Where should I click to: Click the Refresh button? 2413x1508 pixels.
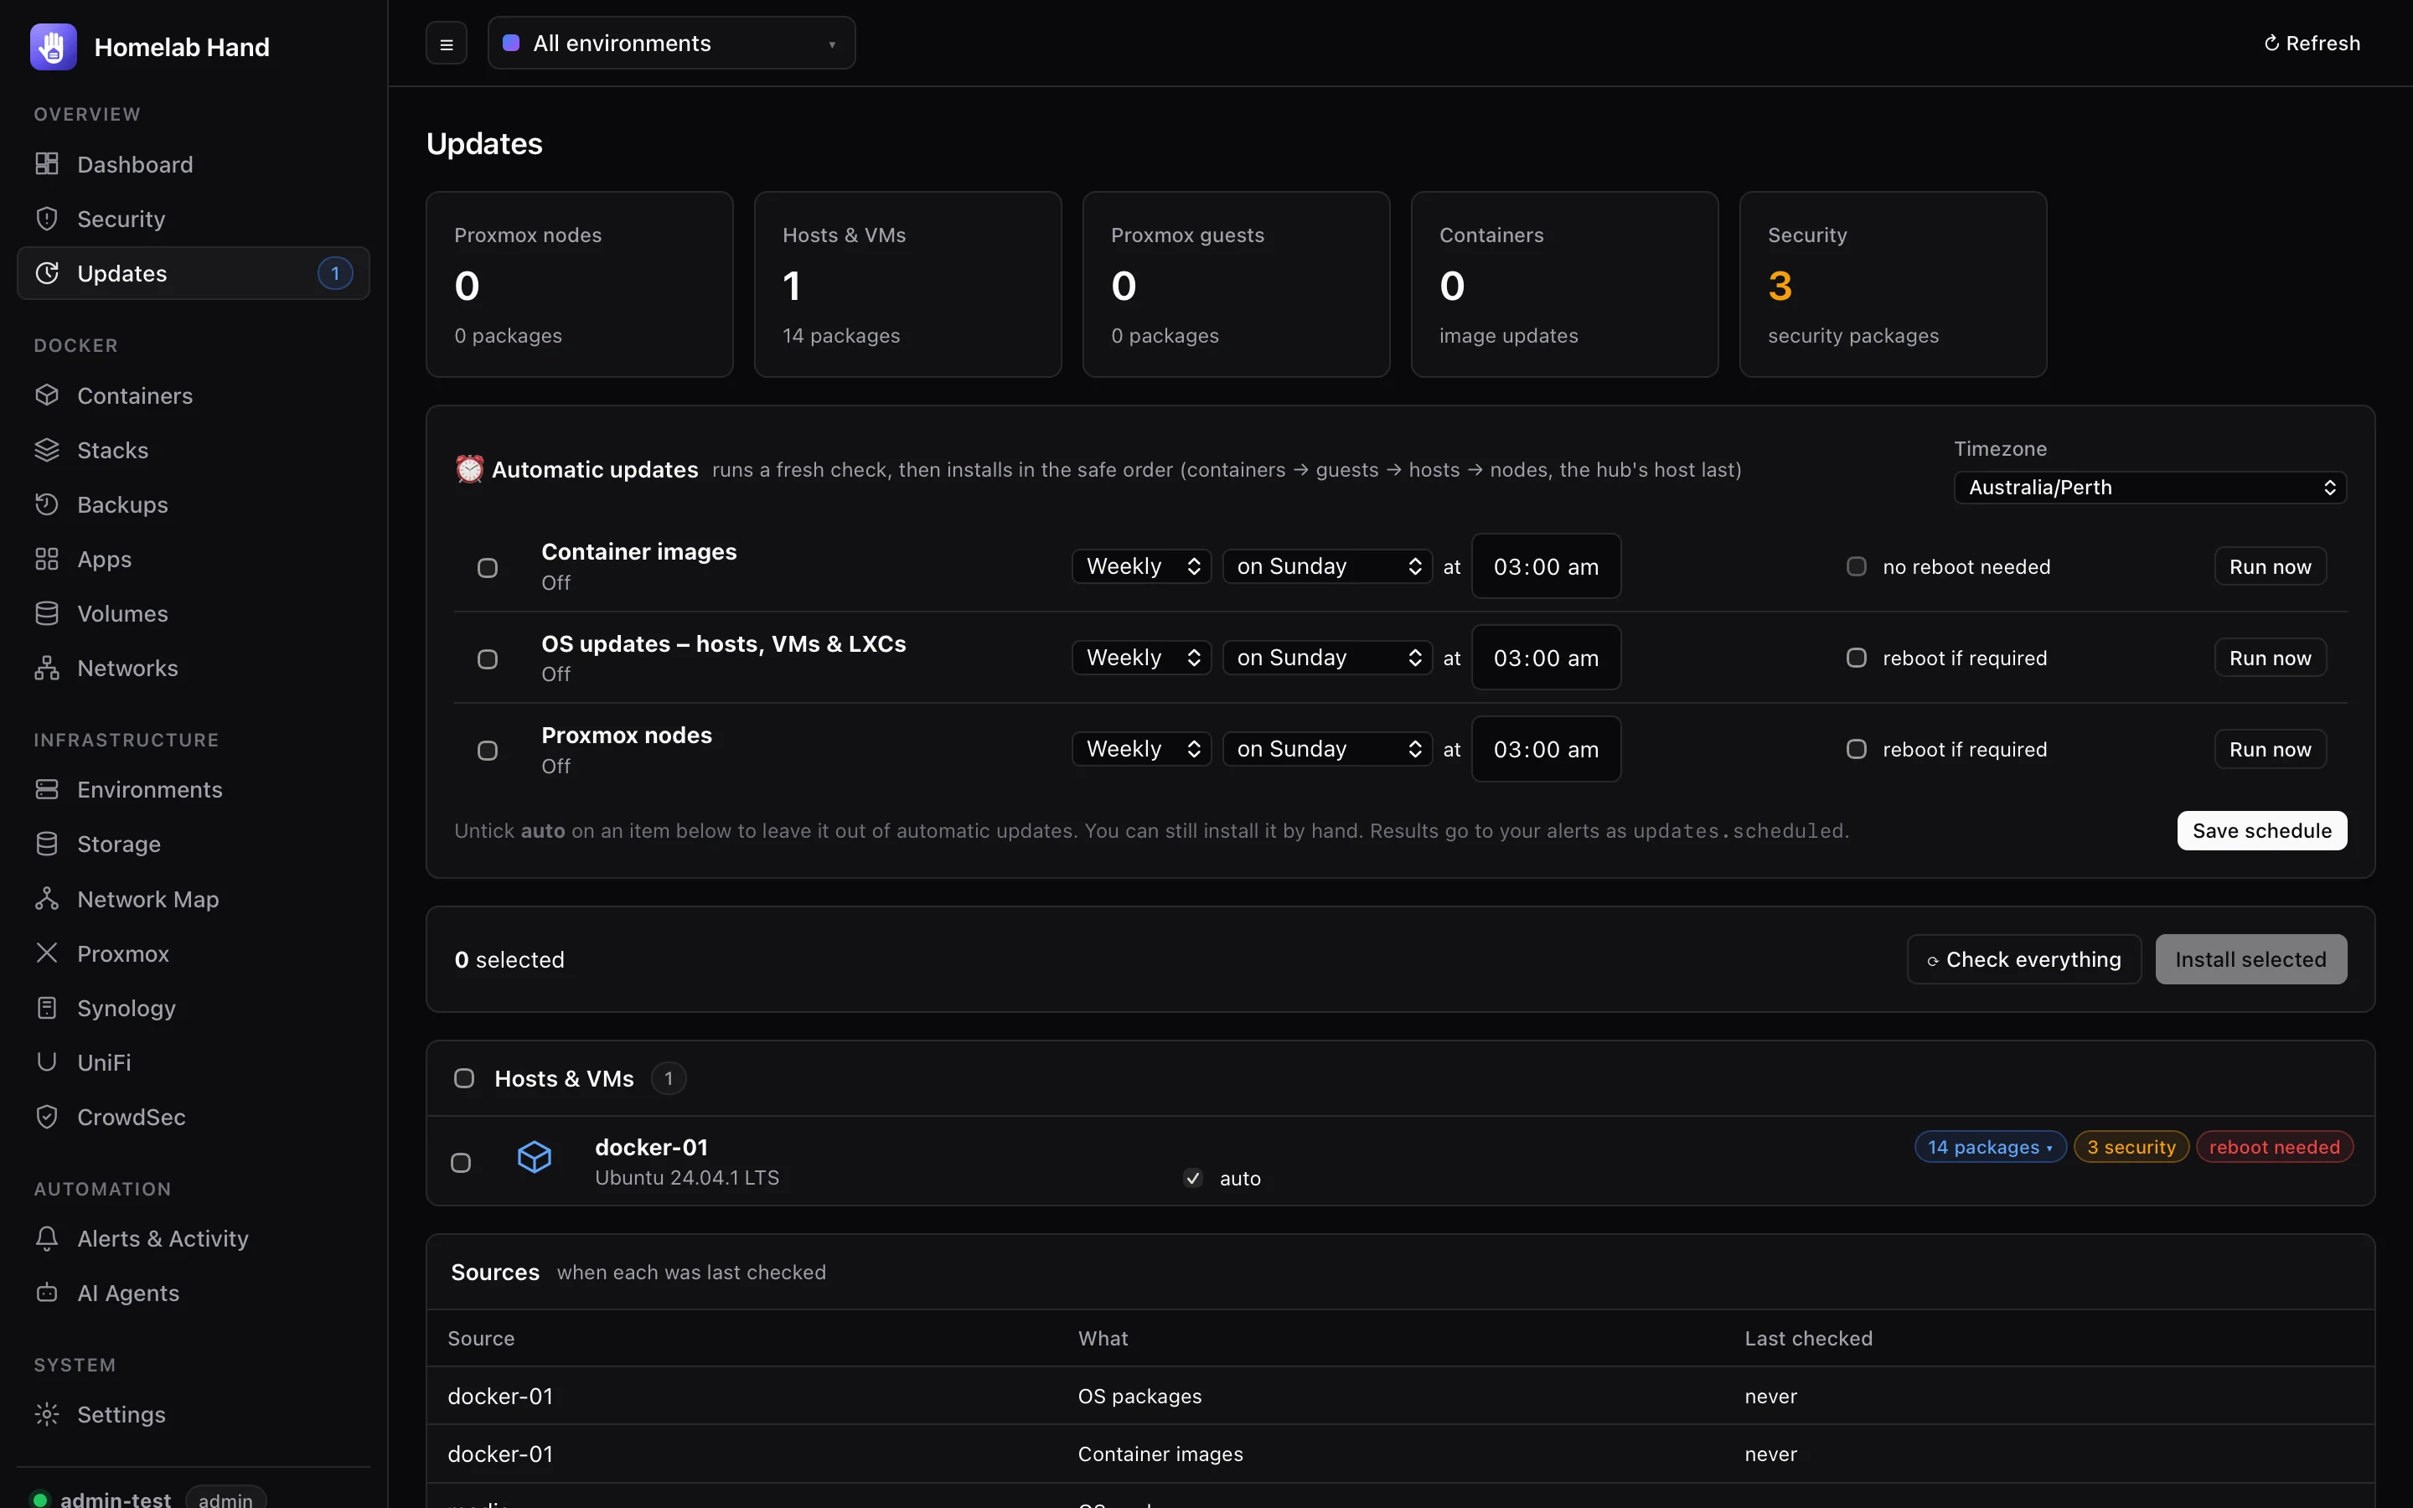pos(2312,43)
